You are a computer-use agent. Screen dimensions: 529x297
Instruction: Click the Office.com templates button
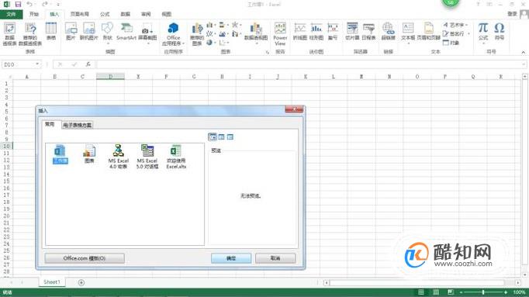(x=85, y=258)
